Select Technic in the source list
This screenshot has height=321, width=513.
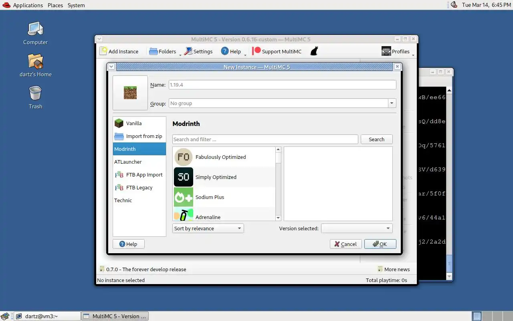click(x=139, y=200)
